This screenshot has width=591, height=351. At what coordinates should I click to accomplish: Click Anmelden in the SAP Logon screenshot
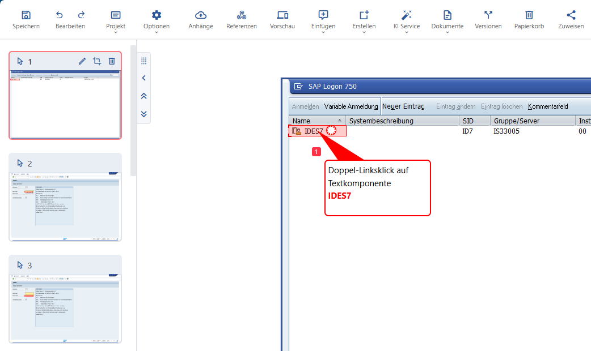coord(305,106)
